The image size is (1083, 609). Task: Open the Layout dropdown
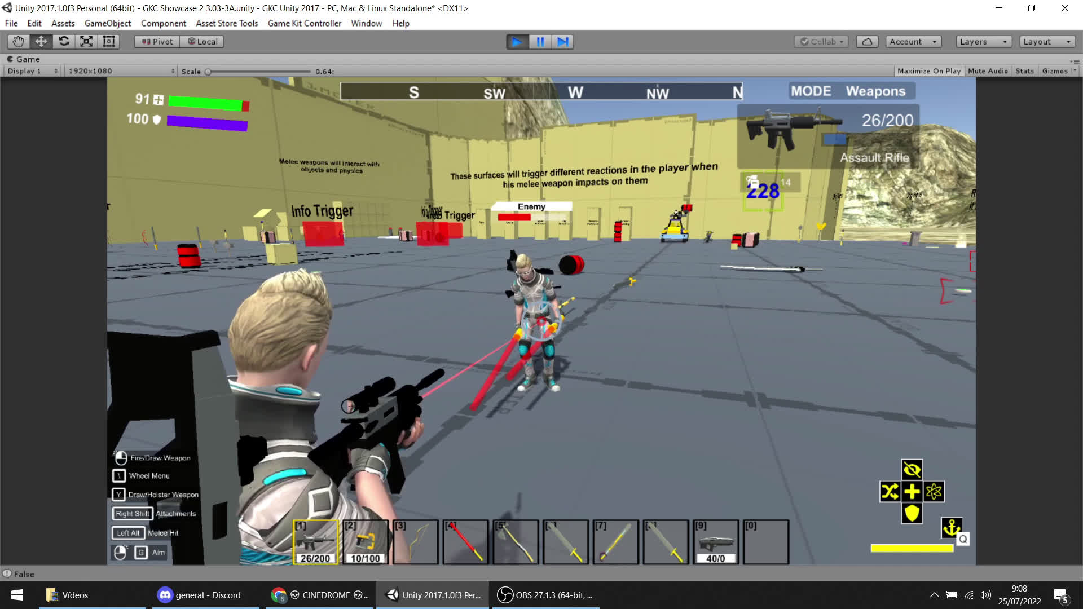point(1046,42)
